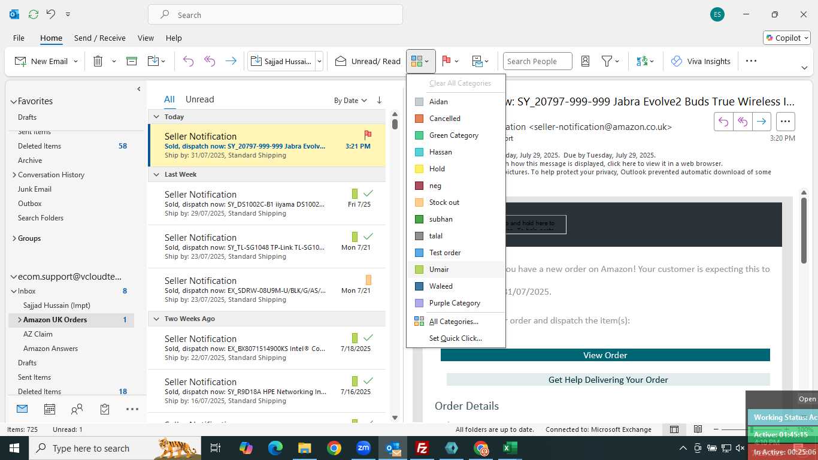Select the Purple Category entry
Screen dimensions: 818x460
tap(456, 303)
